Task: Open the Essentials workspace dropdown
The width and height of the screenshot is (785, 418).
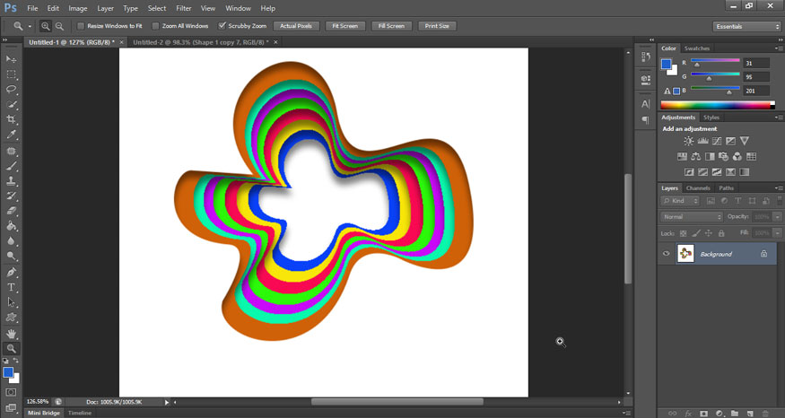Action: [x=746, y=27]
